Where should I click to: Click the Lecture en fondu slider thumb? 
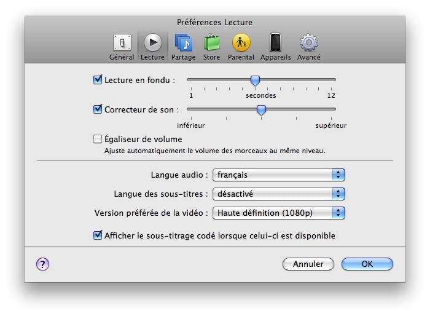pyautogui.click(x=255, y=81)
